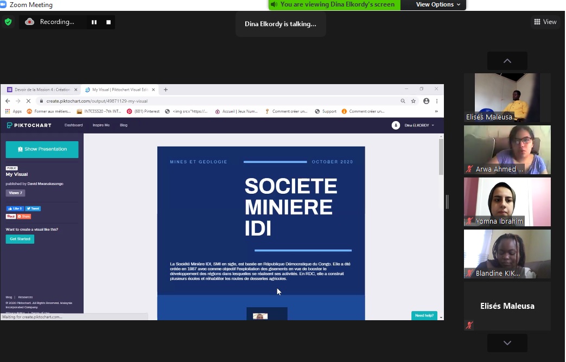566x362 pixels.
Task: Click the green encryption shield icon
Action: coord(8,22)
